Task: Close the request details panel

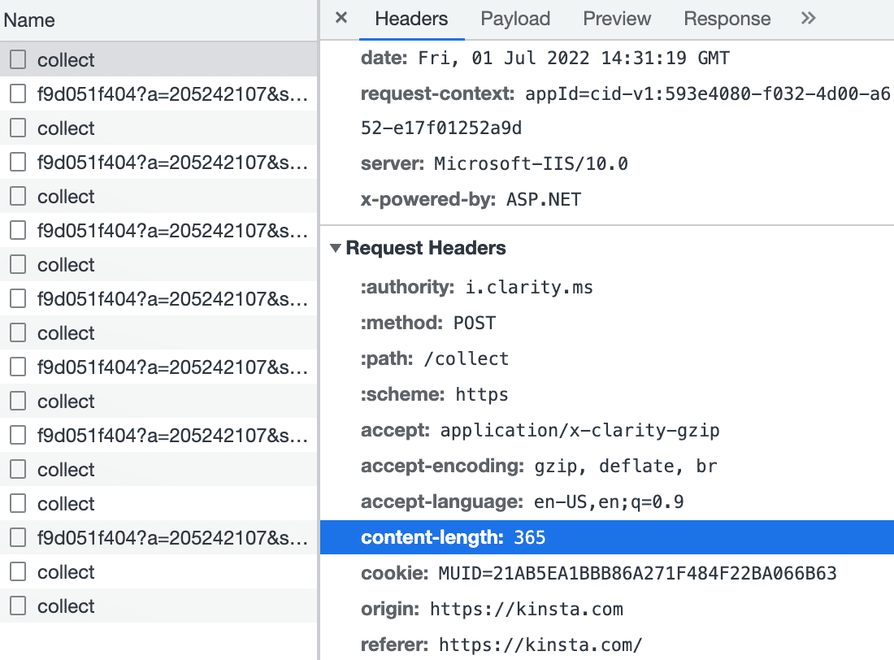Action: pyautogui.click(x=341, y=18)
